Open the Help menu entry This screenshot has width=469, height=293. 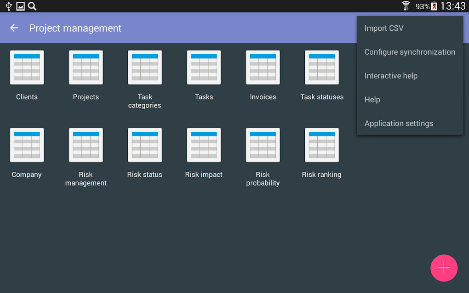coord(372,100)
